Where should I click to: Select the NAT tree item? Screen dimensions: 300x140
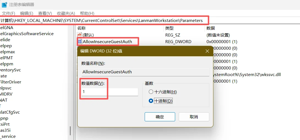pos(4,100)
